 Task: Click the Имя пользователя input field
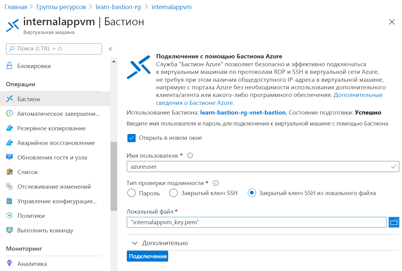tap(263, 166)
